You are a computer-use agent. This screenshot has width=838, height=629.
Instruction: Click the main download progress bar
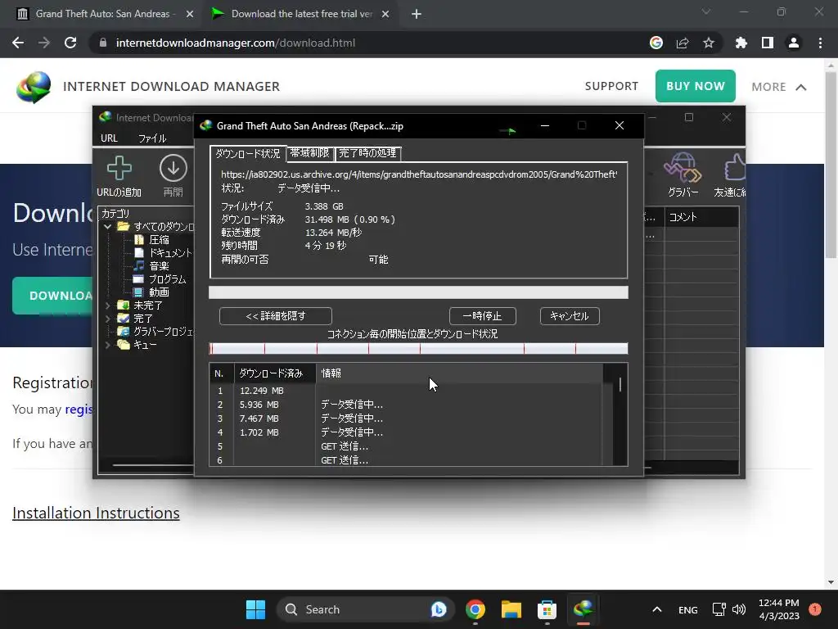pyautogui.click(x=418, y=292)
